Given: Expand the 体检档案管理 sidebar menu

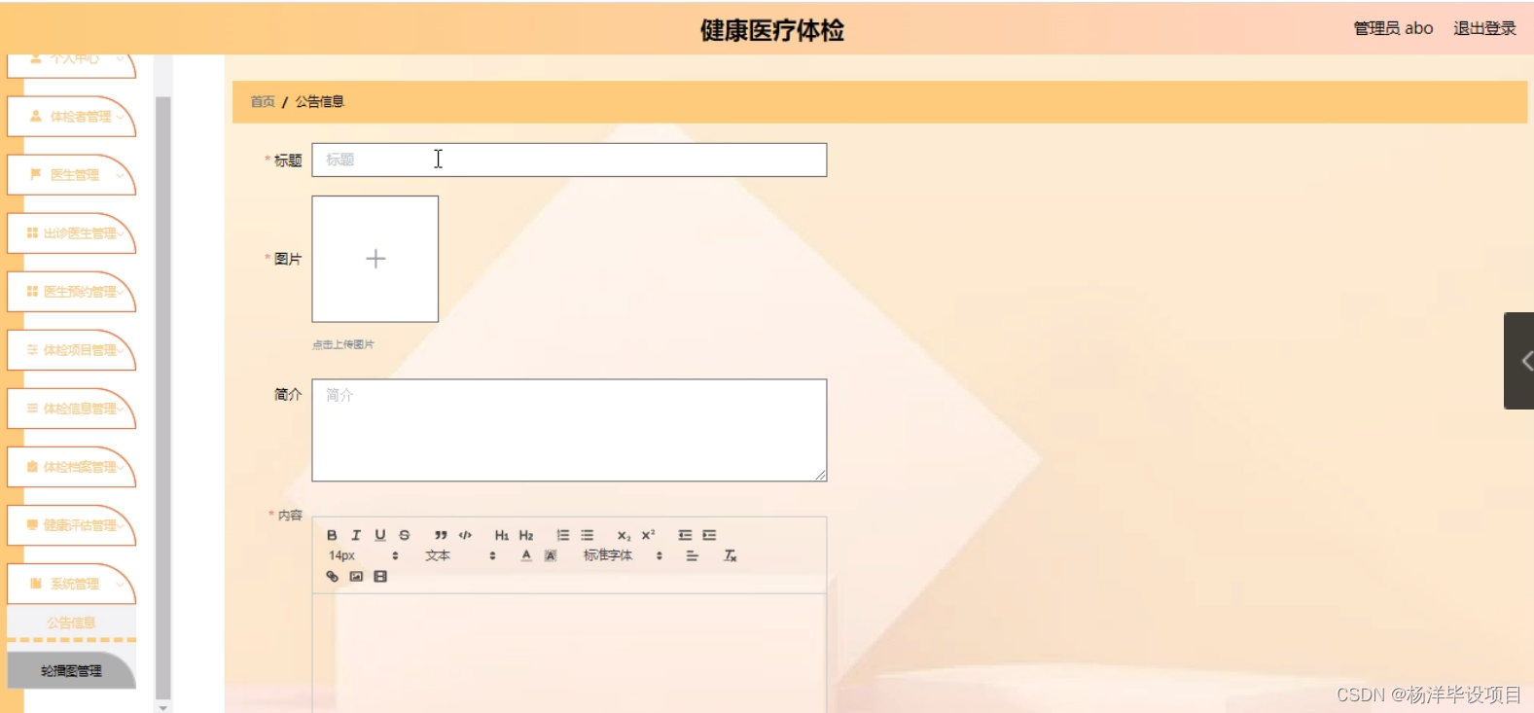Looking at the screenshot, I should point(71,467).
